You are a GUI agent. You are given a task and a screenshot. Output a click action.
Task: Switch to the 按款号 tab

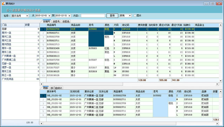[x=56, y=21]
